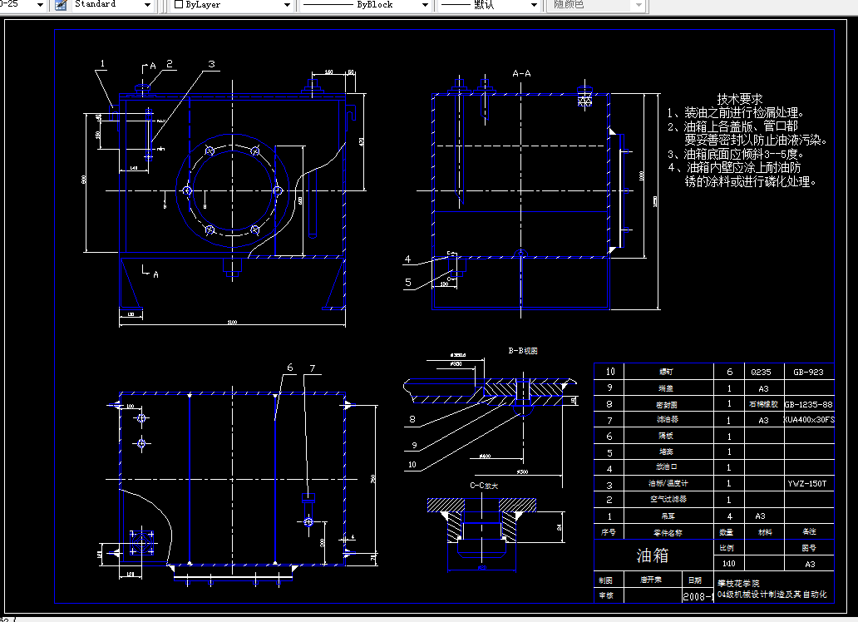
Task: Select the 制图 label in title block
Action: tap(606, 580)
